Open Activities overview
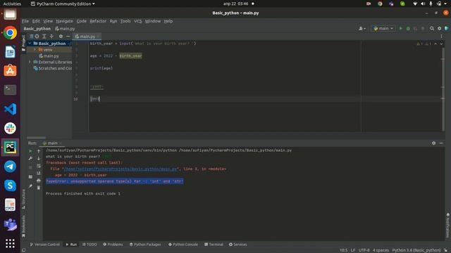The width and height of the screenshot is (451, 253). tap(12, 4)
